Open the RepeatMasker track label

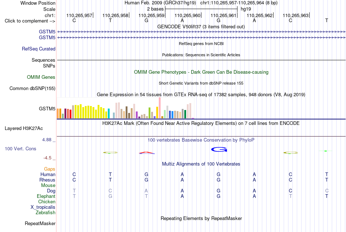click(40, 223)
